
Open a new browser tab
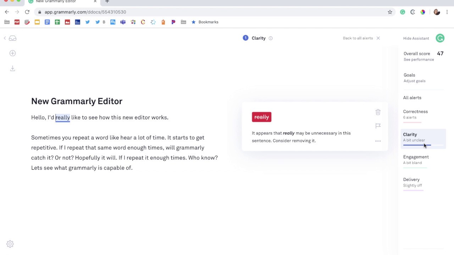[x=107, y=1]
